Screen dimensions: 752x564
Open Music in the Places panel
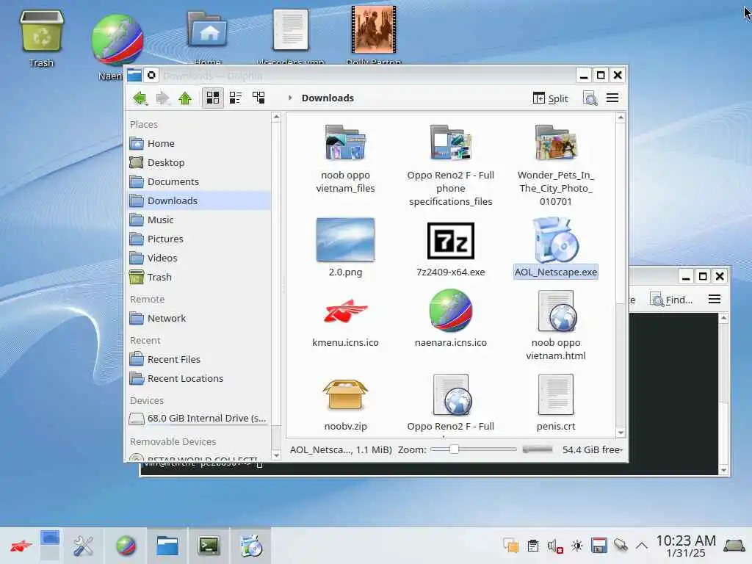pos(199,220)
